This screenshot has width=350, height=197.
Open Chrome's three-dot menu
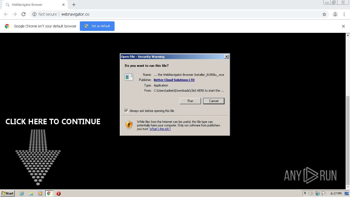344,14
